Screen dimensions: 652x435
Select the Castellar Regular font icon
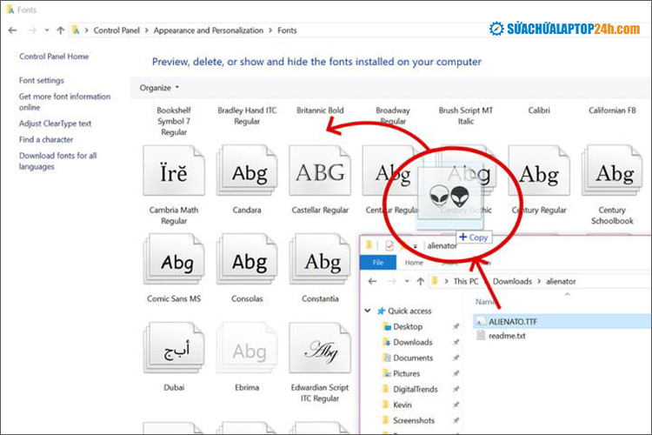pyautogui.click(x=320, y=171)
